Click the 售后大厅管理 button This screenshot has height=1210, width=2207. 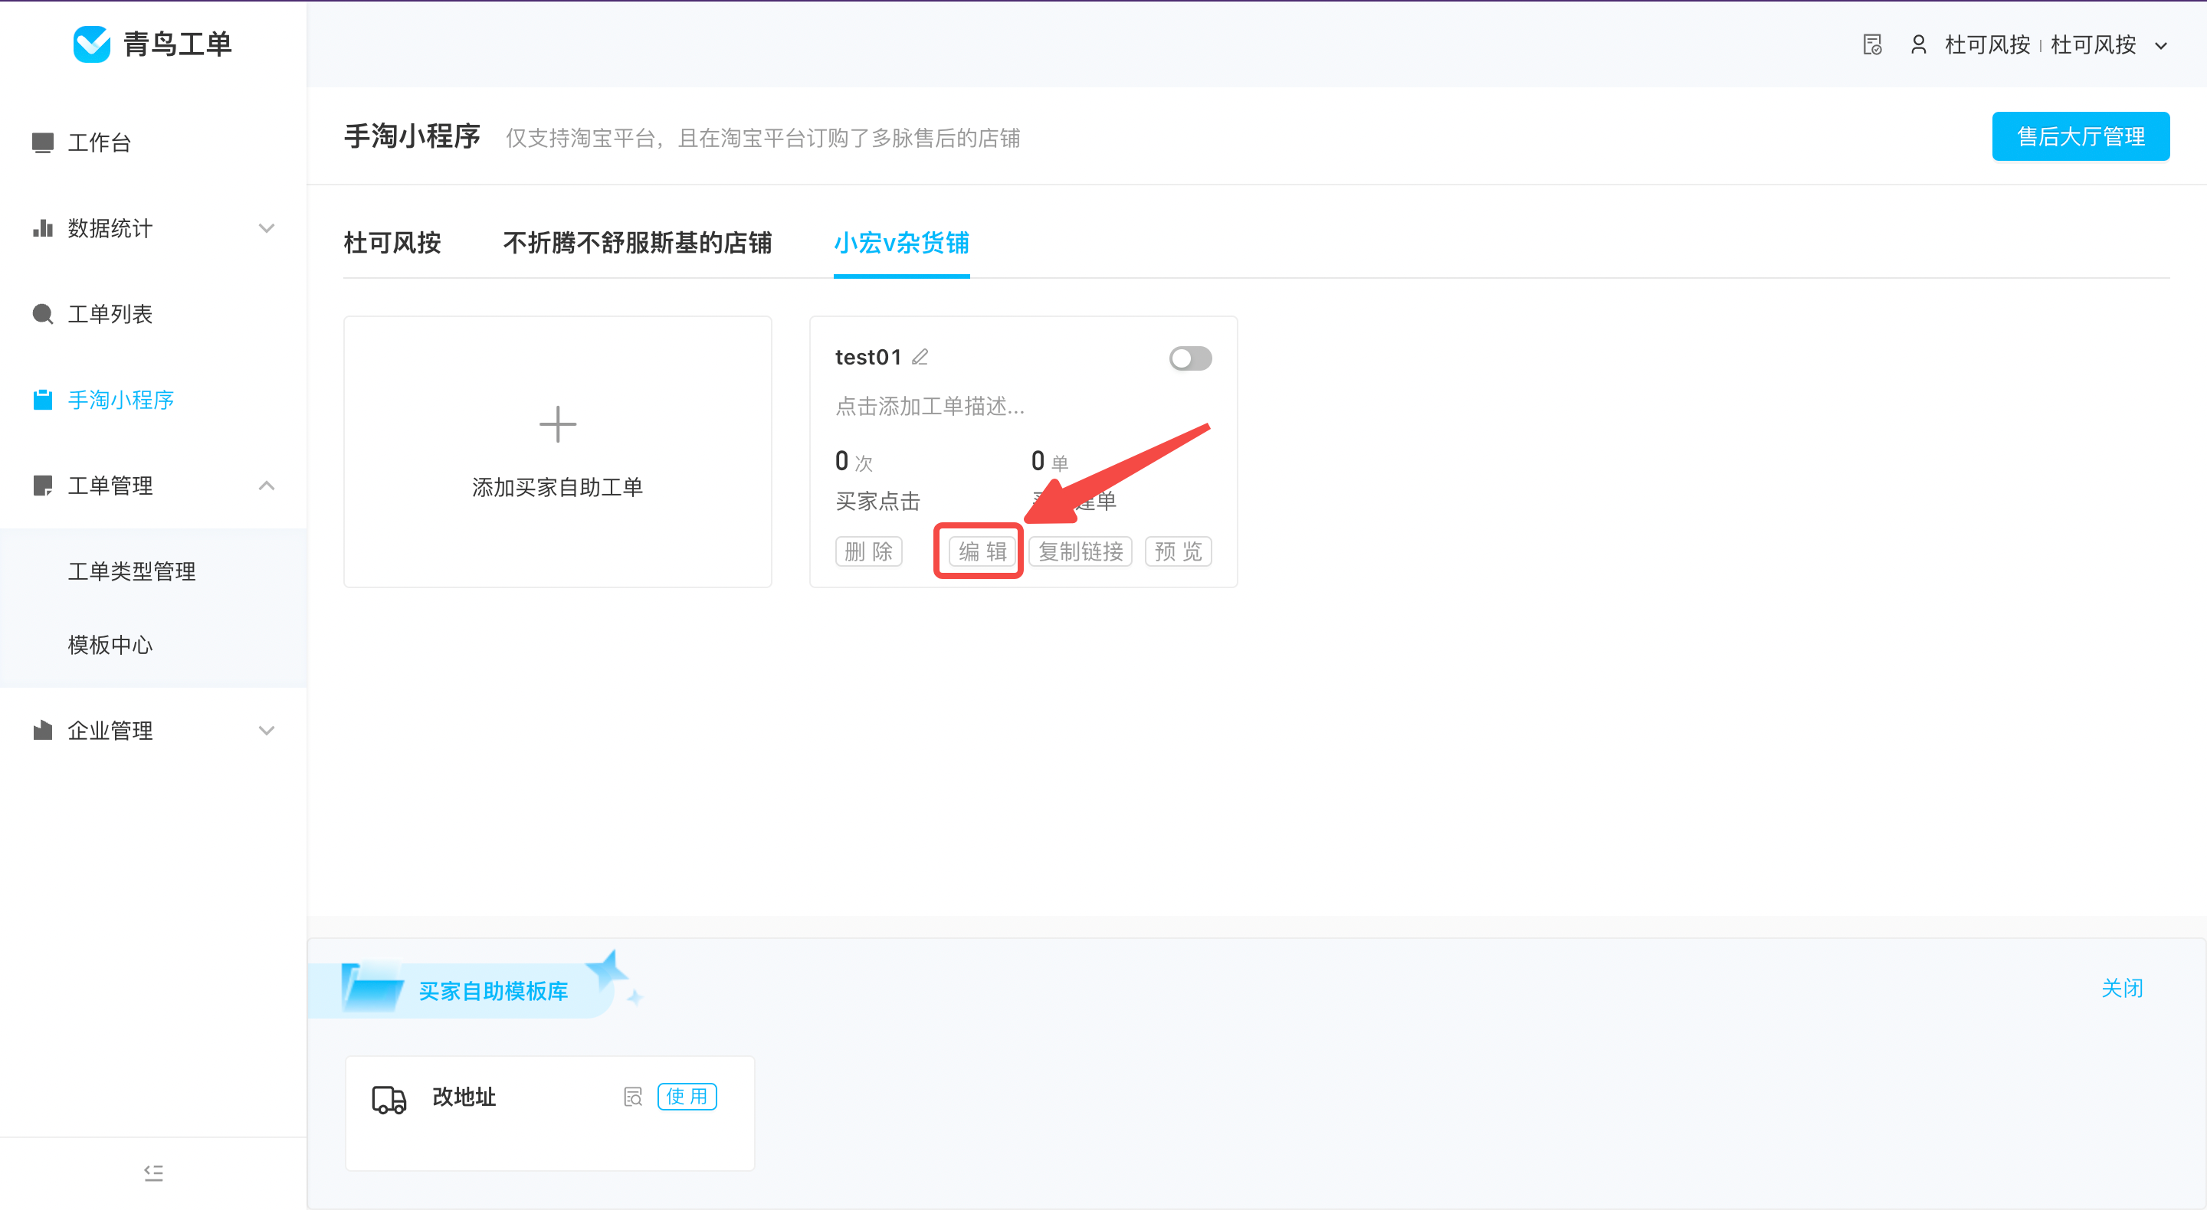coord(2081,136)
